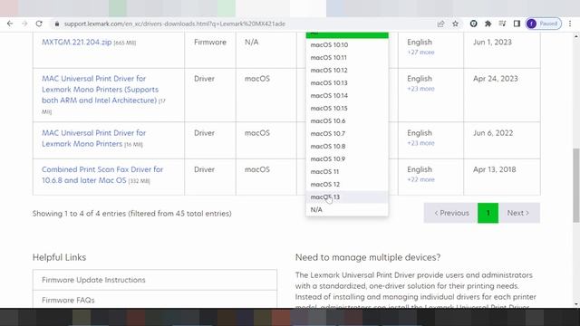Click page 1 in pagination

(x=488, y=213)
